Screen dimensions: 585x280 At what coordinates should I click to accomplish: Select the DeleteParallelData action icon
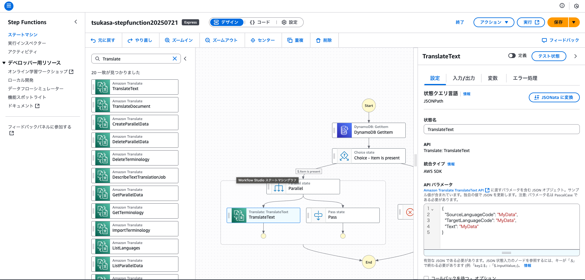coord(103,140)
